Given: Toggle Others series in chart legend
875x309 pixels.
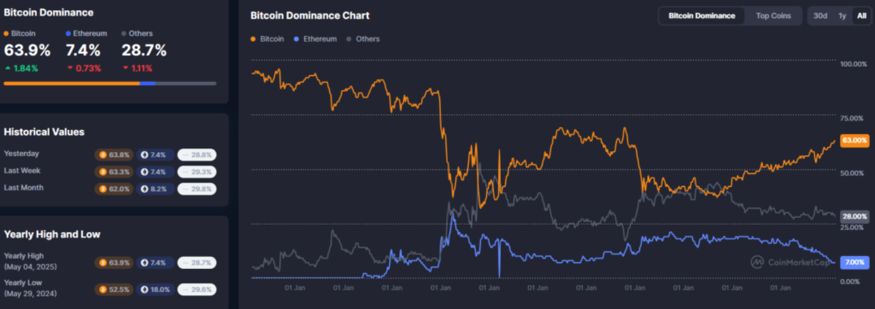Looking at the screenshot, I should [x=363, y=39].
